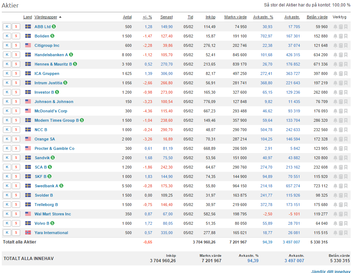
Task: Open the notes icon for Boliden
Action: click(341, 36)
